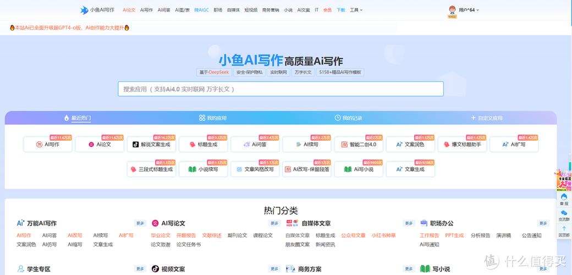
Task: Expand 更多 for 视频文案 category
Action: (x=274, y=269)
